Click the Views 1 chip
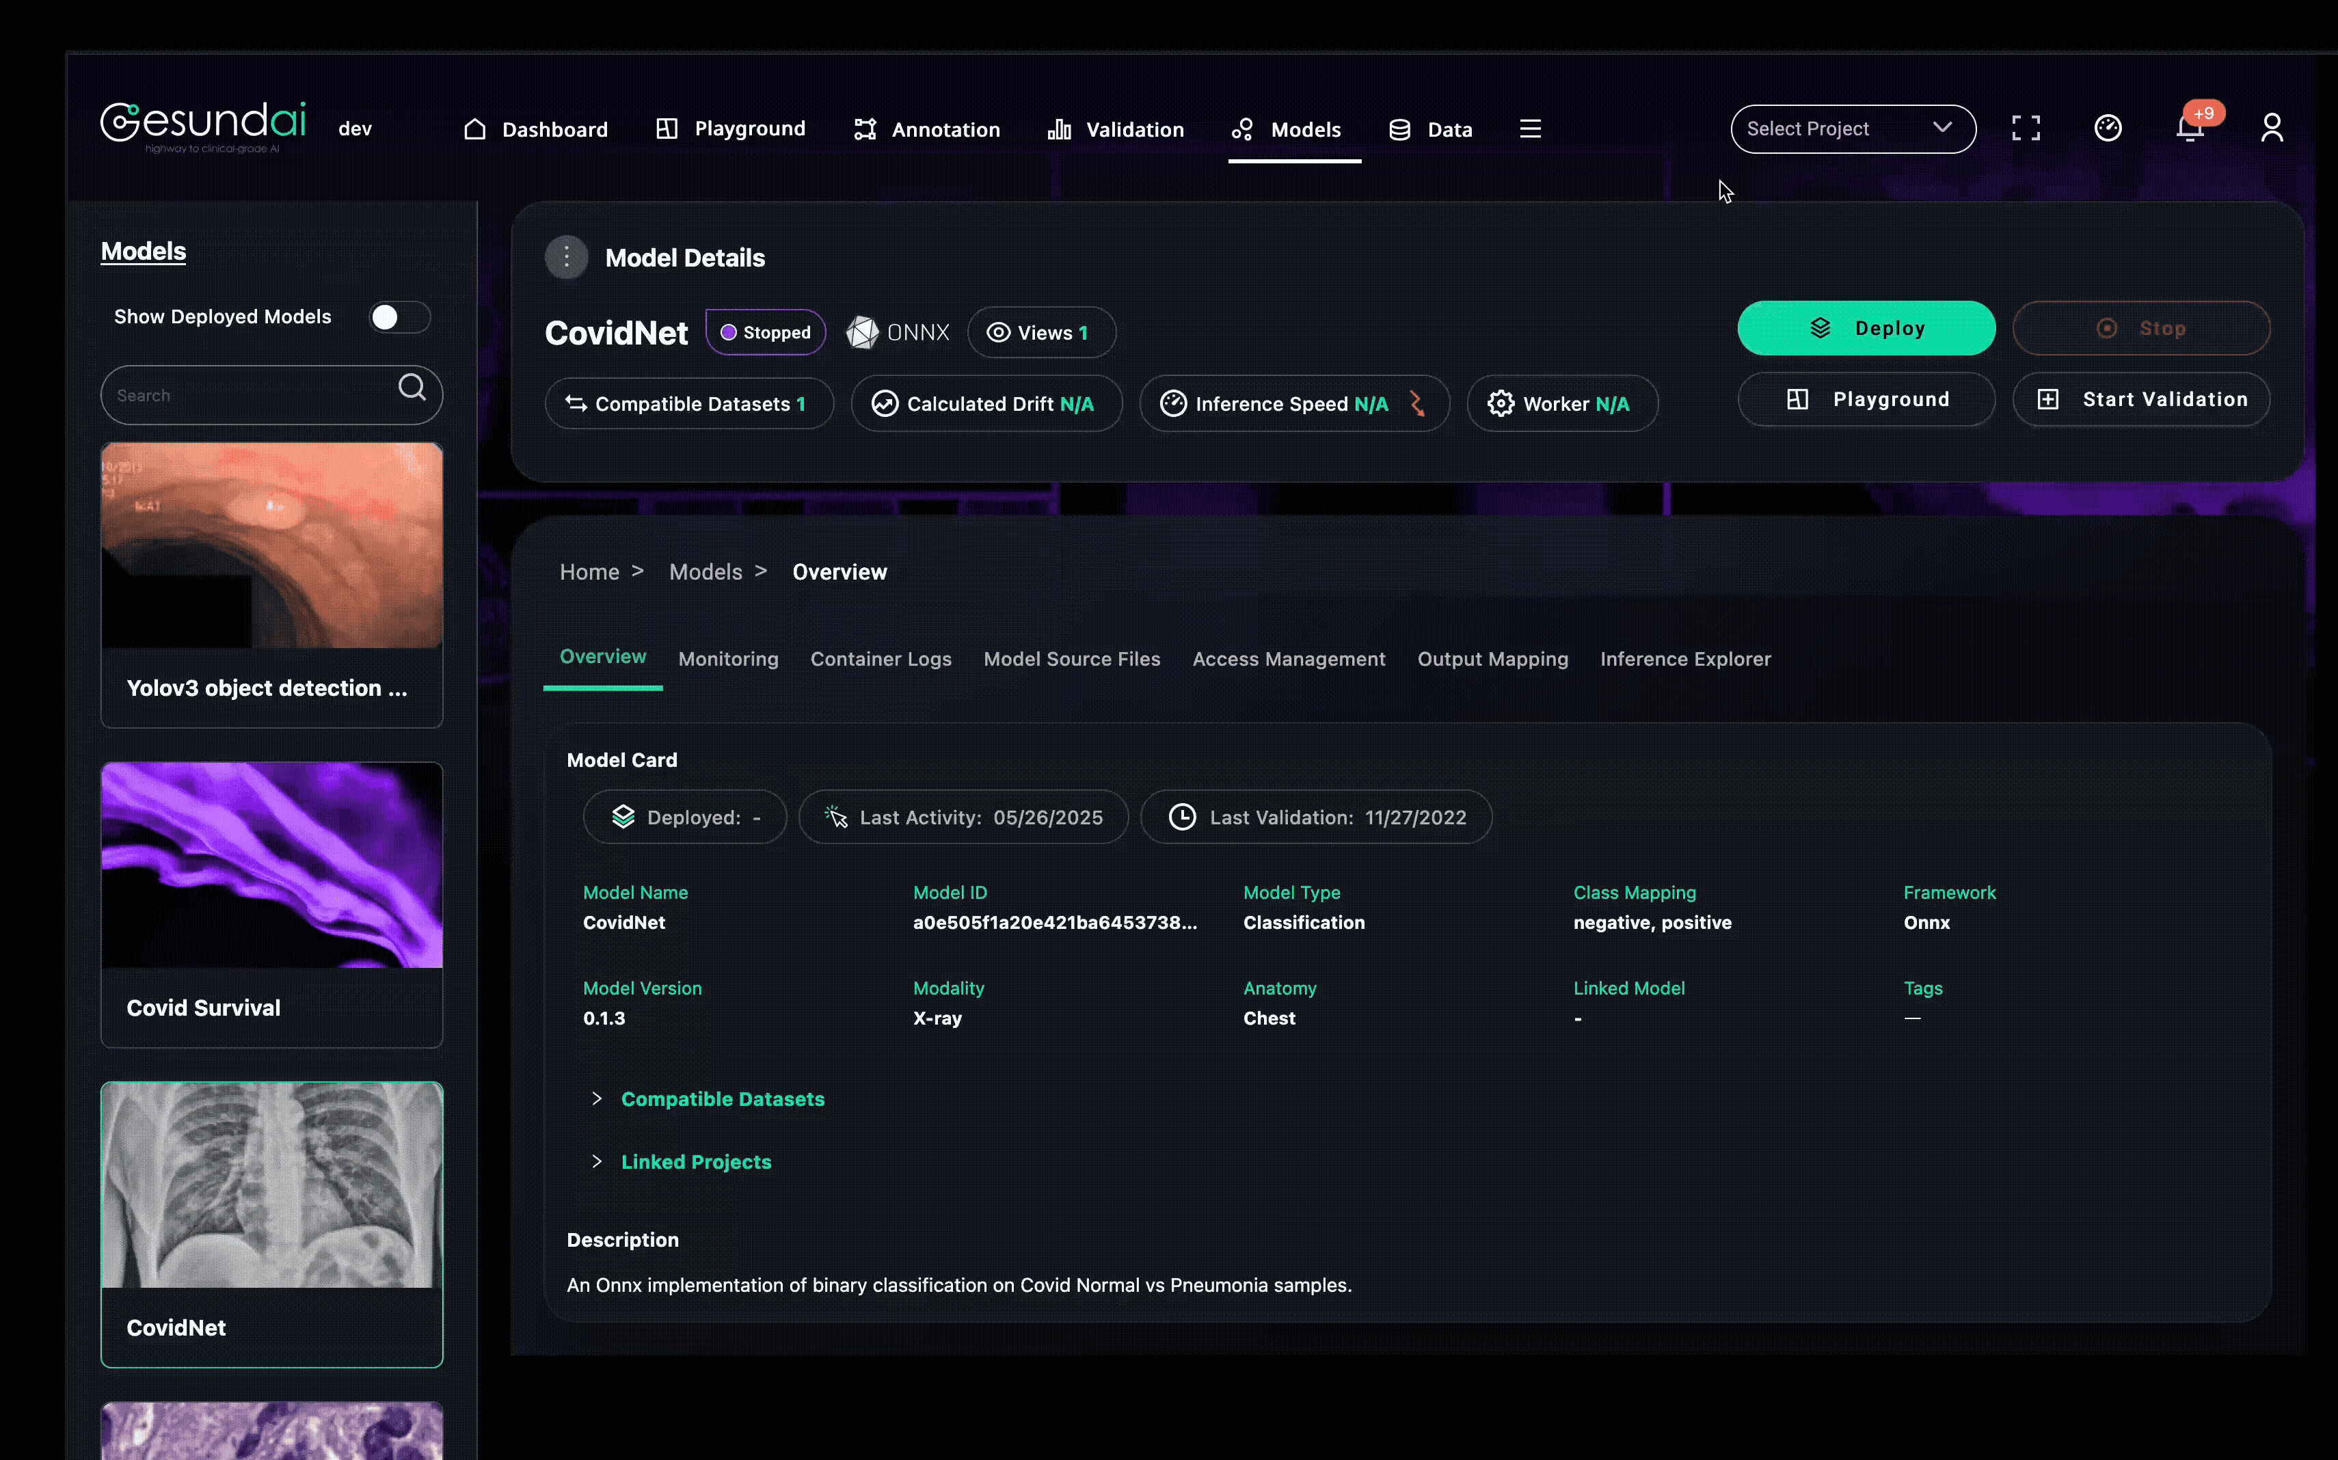2338x1460 pixels. point(1041,332)
